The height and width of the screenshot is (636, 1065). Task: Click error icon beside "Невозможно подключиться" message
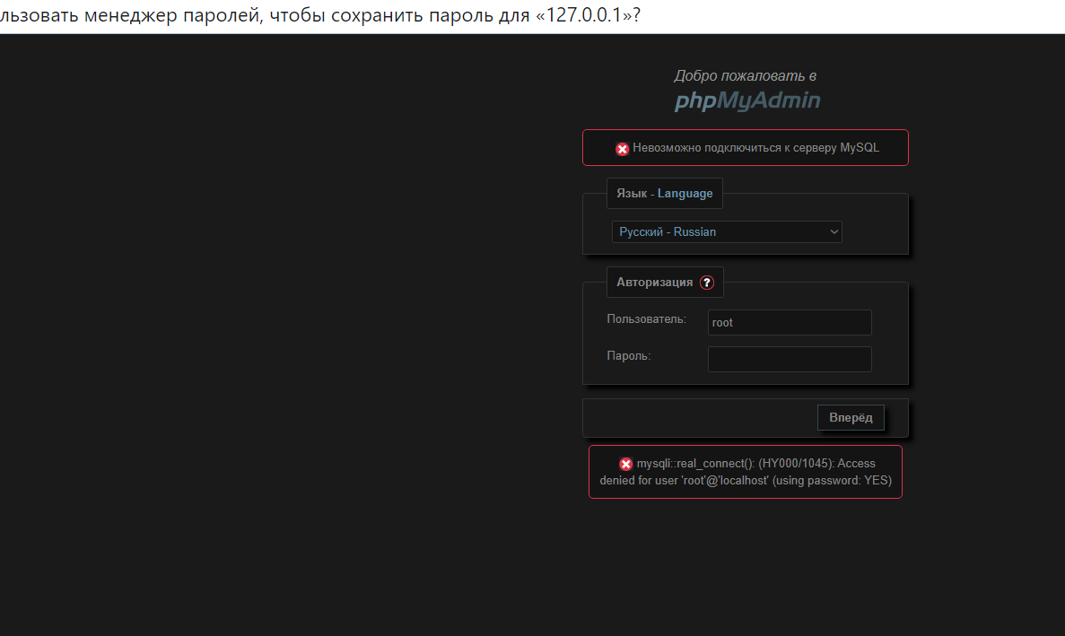coord(622,149)
